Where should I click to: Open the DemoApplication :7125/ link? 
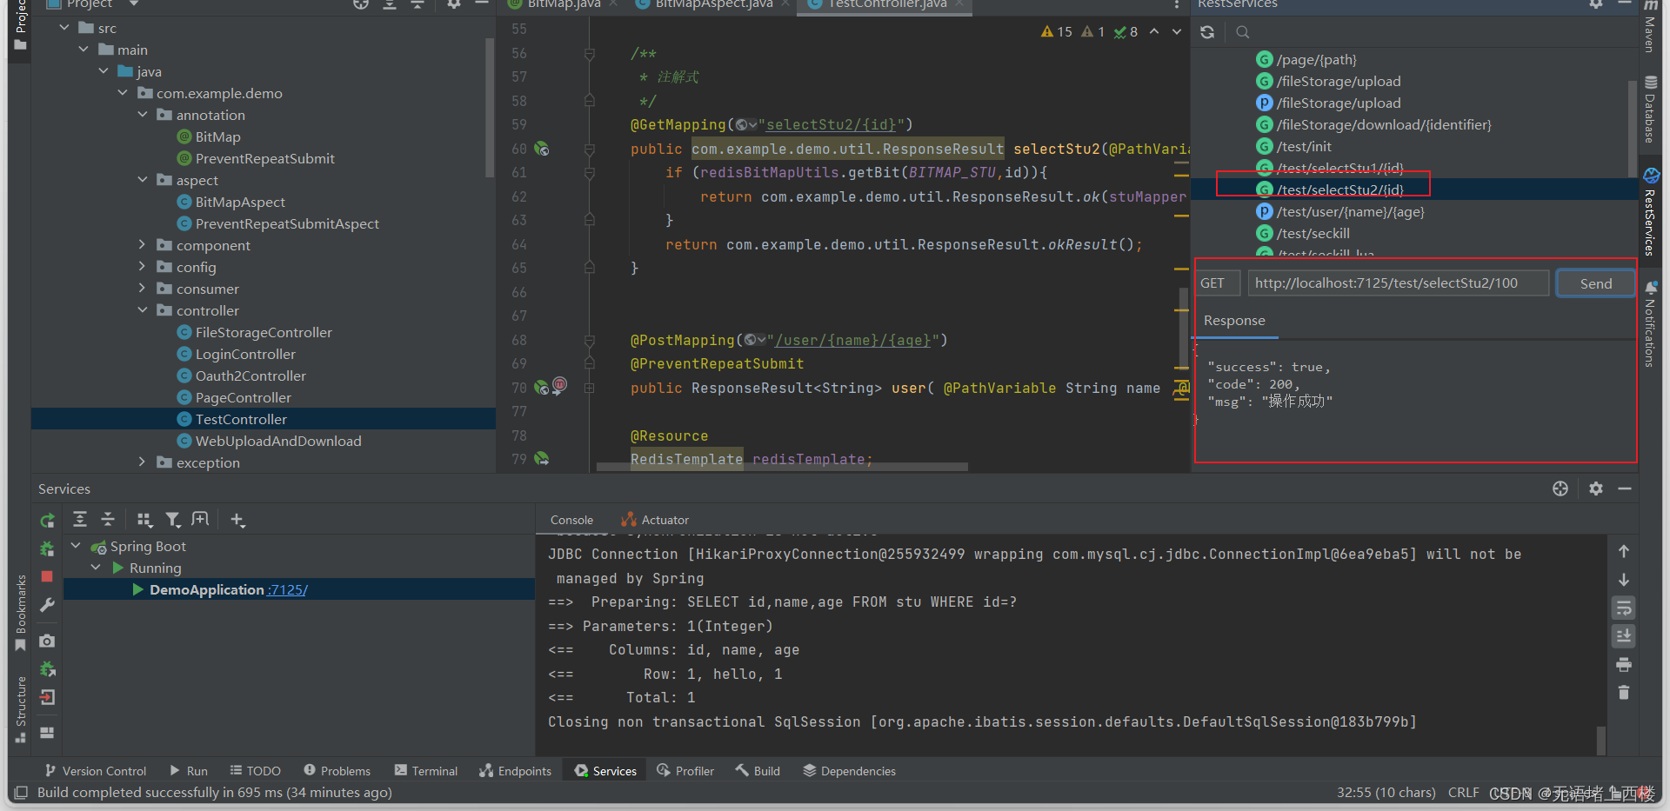pyautogui.click(x=287, y=589)
